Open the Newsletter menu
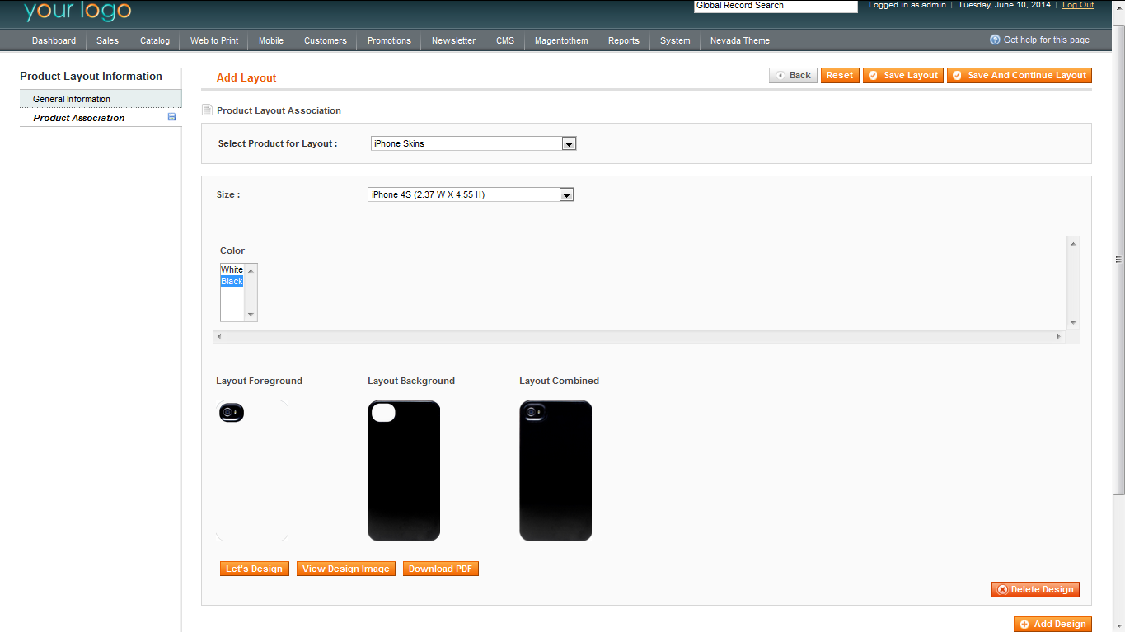The image size is (1125, 632). click(x=454, y=40)
